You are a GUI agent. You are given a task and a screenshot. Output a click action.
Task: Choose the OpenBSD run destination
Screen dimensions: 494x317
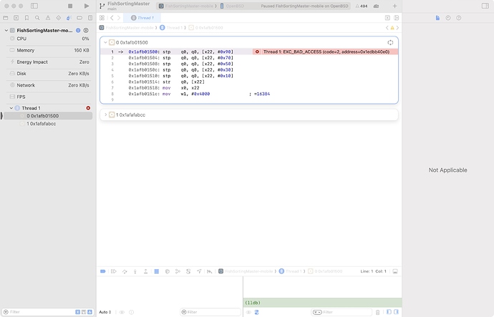click(232, 6)
